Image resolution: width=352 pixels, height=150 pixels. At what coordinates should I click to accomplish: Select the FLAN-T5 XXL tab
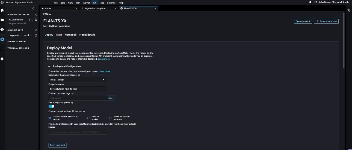pyautogui.click(x=138, y=8)
